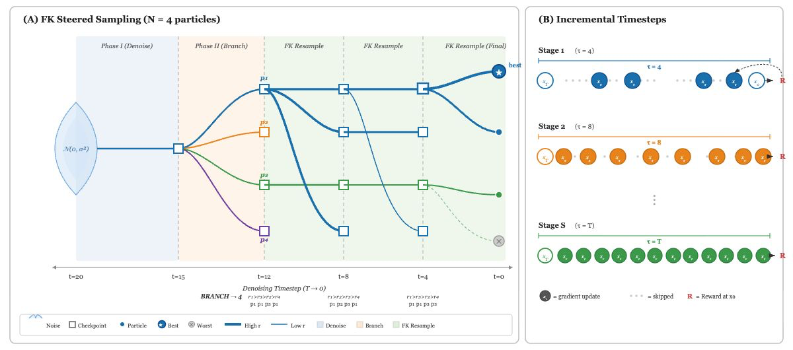Click the FK Resample legend swatch

(397, 326)
